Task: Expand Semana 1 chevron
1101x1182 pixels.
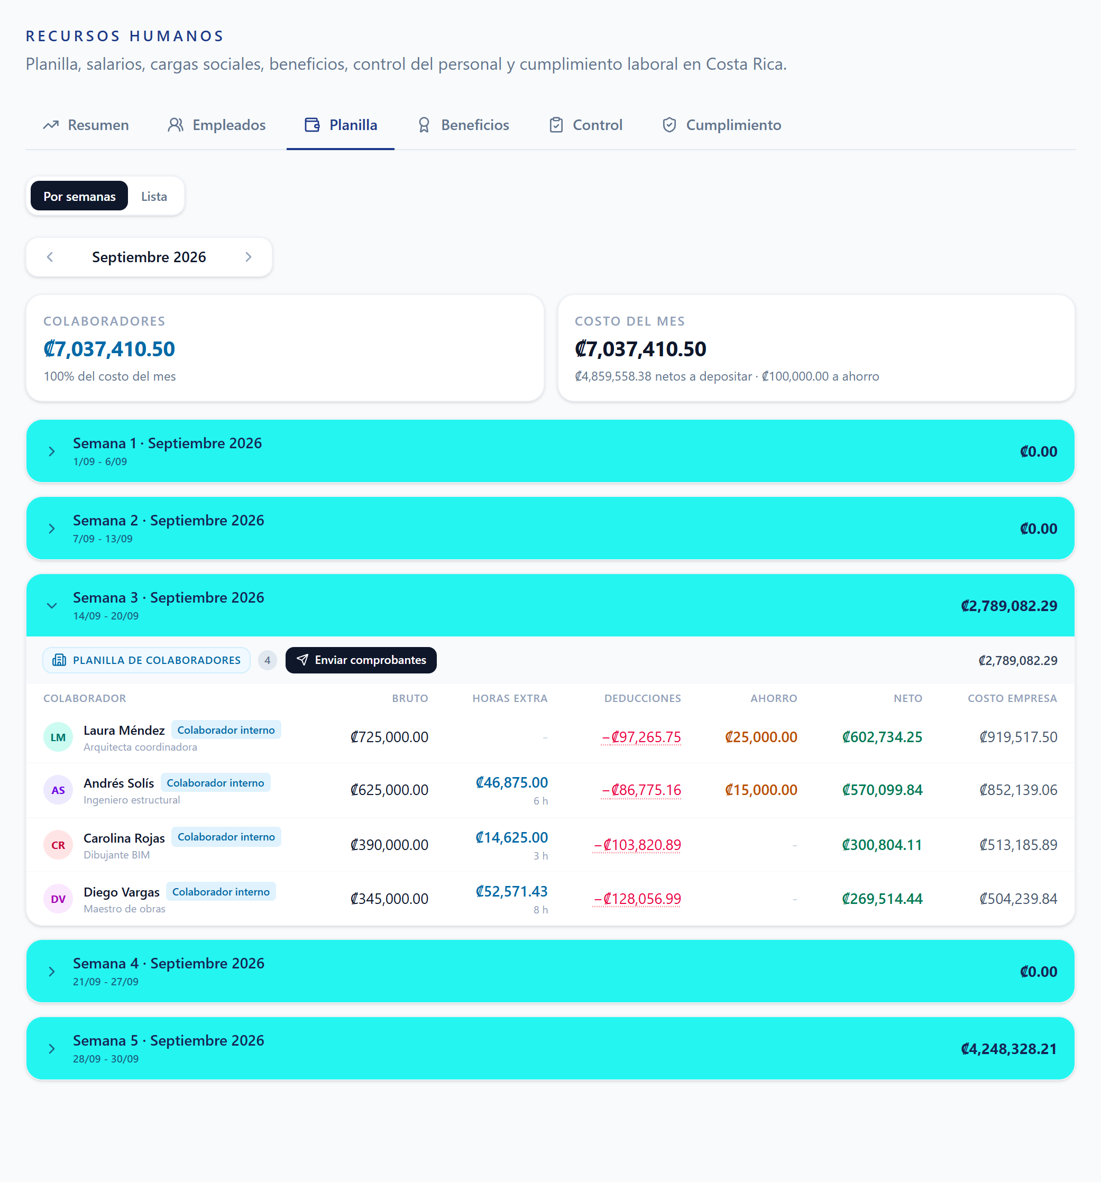Action: [52, 451]
